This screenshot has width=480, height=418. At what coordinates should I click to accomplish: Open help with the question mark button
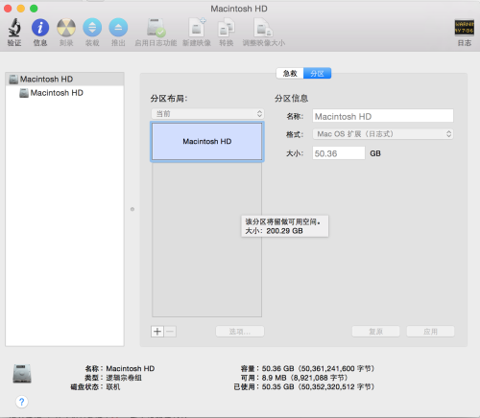22,402
